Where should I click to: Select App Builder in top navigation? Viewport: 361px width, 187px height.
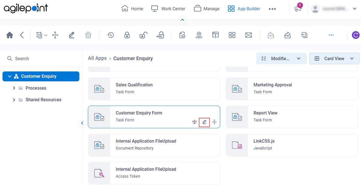(x=244, y=9)
